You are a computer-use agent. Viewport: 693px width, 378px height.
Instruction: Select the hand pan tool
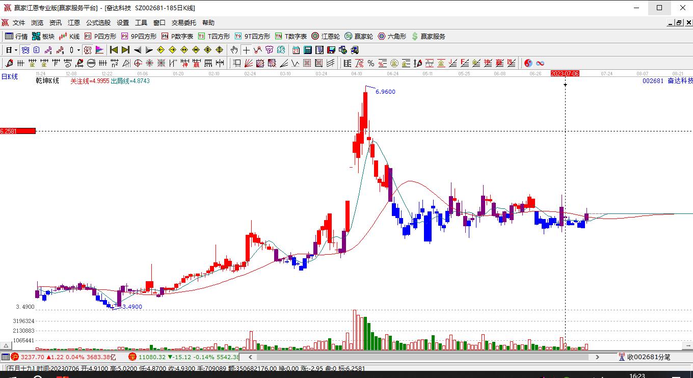point(234,50)
